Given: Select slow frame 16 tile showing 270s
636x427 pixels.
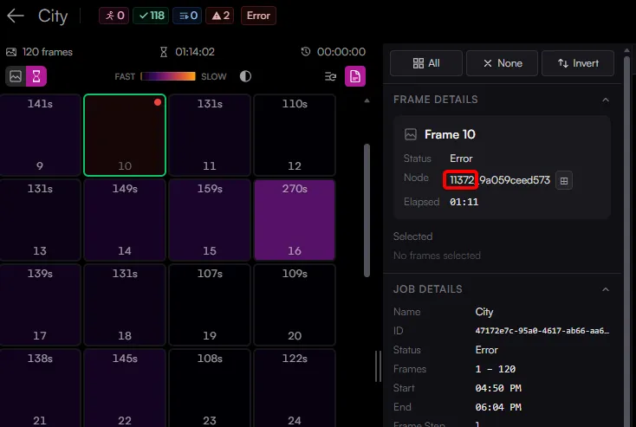Looking at the screenshot, I should pyautogui.click(x=295, y=220).
